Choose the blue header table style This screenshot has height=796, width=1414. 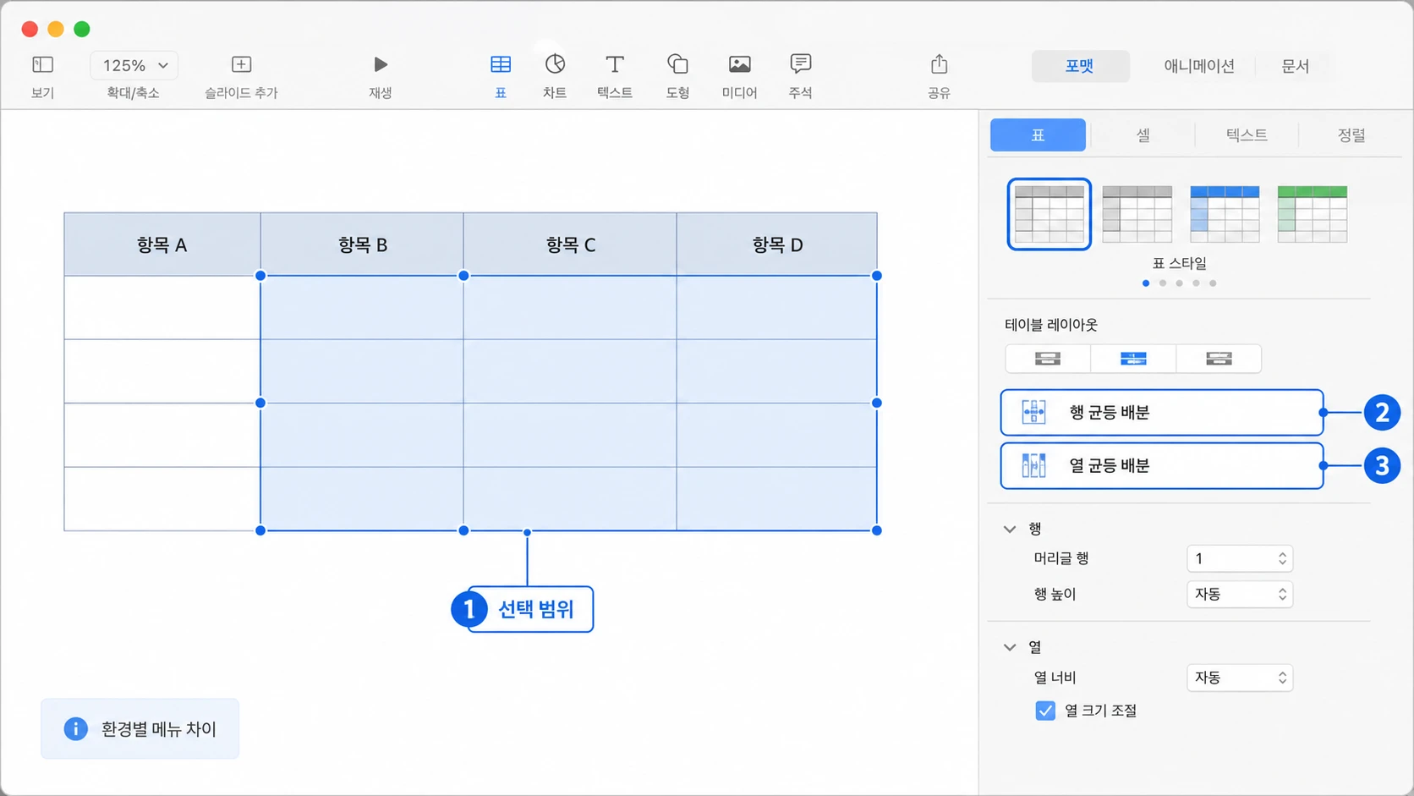click(x=1225, y=214)
